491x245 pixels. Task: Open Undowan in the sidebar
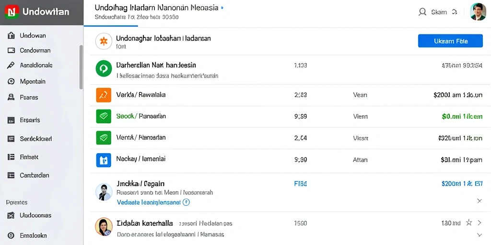pyautogui.click(x=33, y=35)
